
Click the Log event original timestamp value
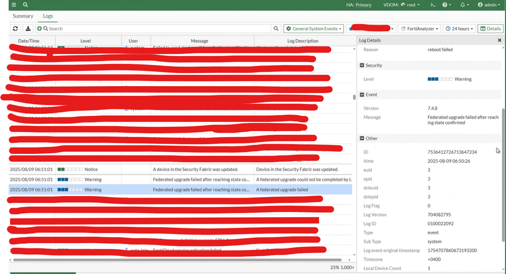452,250
